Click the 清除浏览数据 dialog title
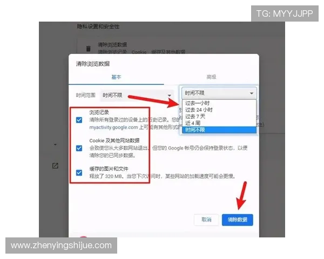Viewport: 324px width, 259px height. (92, 64)
